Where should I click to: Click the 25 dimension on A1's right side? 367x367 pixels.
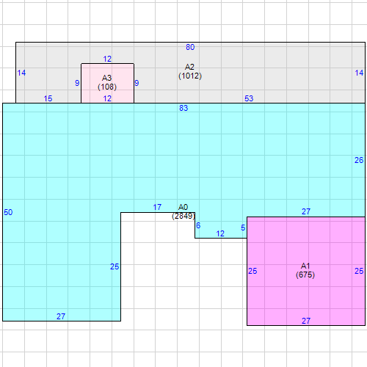click(x=359, y=271)
